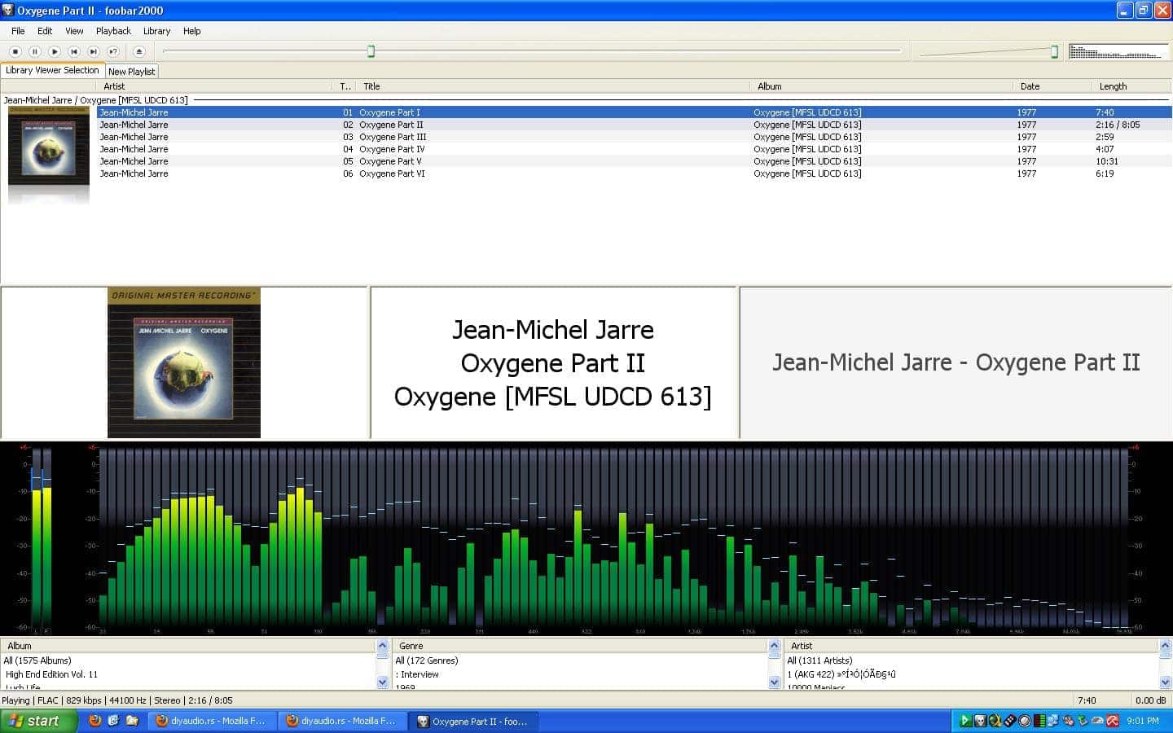Switch to first diyaudio.rs Firefox taskbar button
Image resolution: width=1173 pixels, height=733 pixels.
(x=212, y=721)
